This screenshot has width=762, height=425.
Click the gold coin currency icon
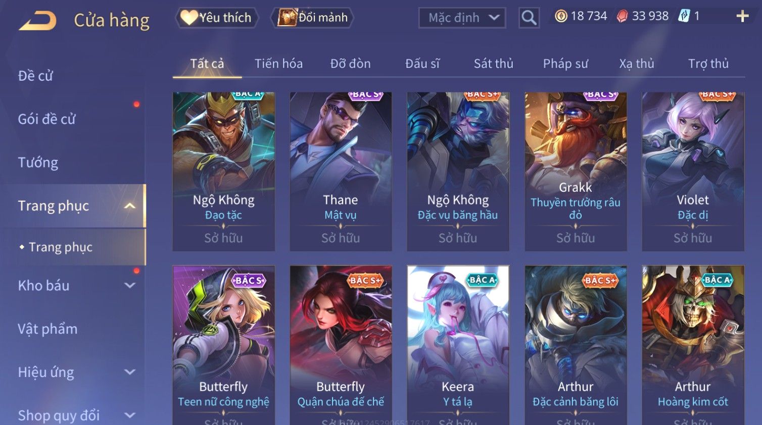(561, 16)
